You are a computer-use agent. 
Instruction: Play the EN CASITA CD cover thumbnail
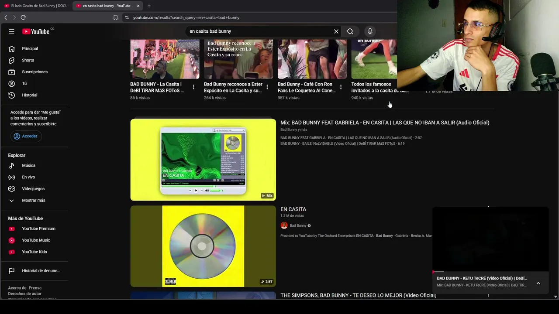coord(203,246)
